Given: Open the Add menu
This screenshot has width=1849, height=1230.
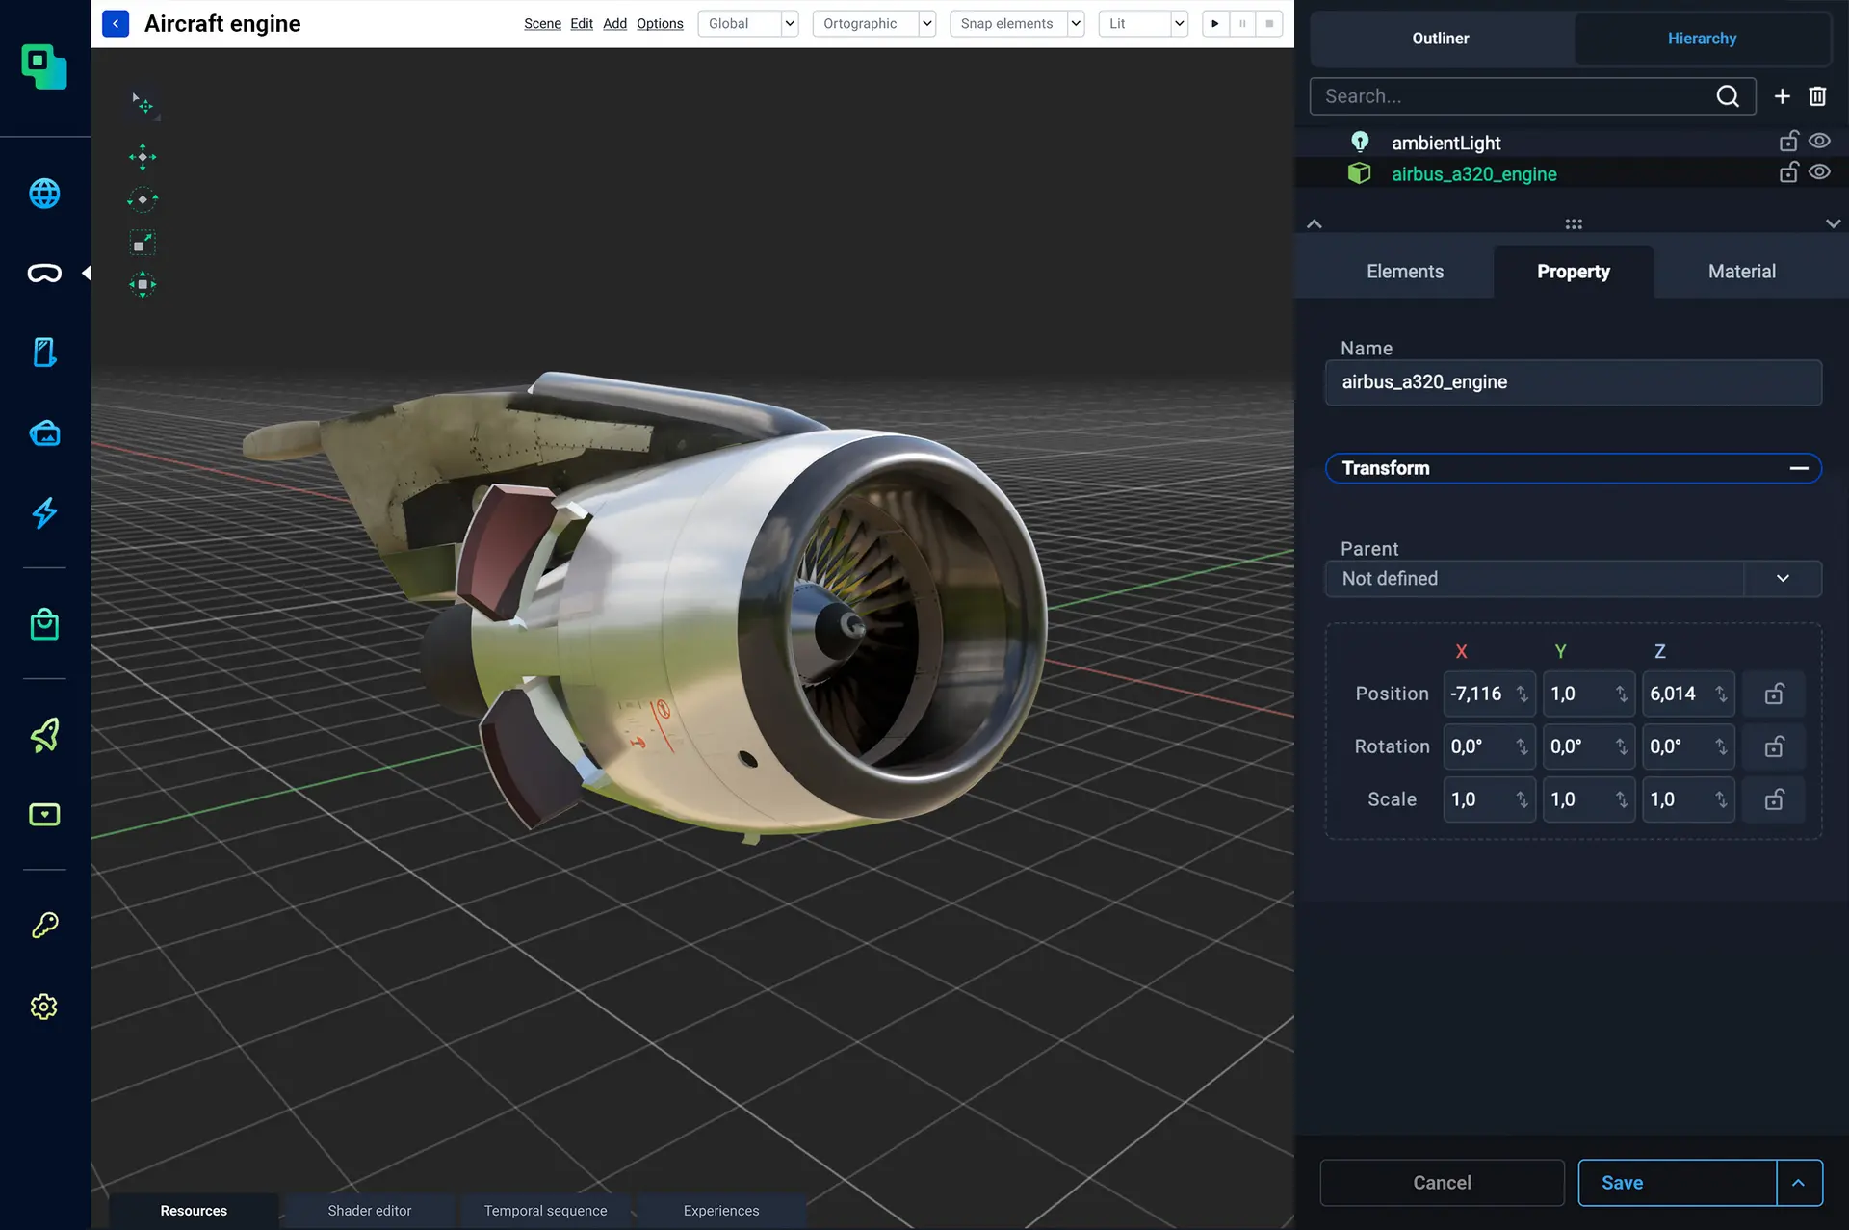Looking at the screenshot, I should pos(614,23).
